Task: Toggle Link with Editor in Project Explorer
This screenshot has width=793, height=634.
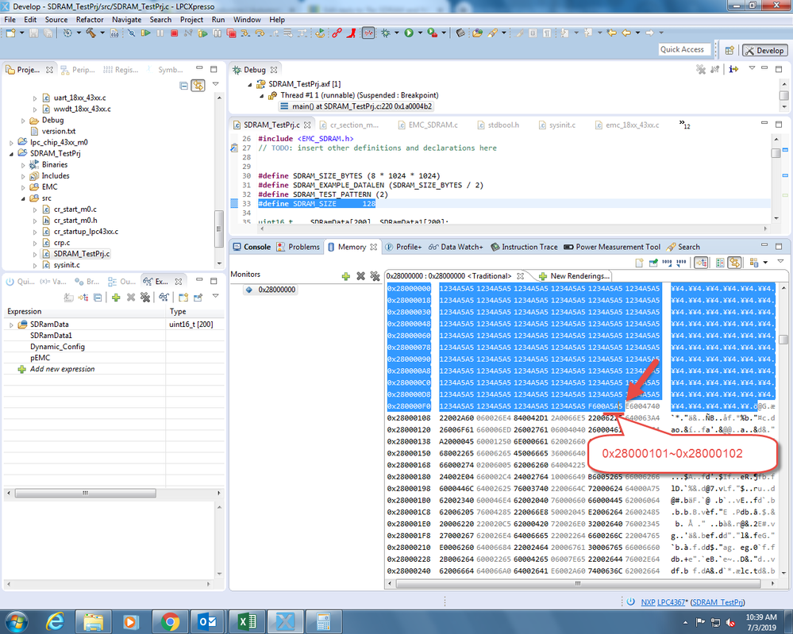Action: tap(198, 86)
